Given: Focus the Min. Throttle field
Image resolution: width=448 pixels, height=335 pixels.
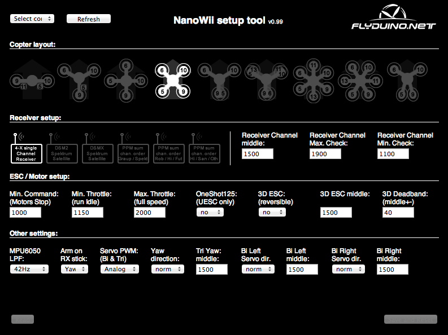Looking at the screenshot, I should [88, 213].
